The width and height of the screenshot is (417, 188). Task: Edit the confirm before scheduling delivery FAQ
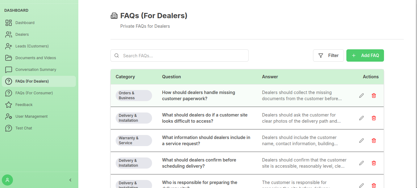click(x=361, y=163)
